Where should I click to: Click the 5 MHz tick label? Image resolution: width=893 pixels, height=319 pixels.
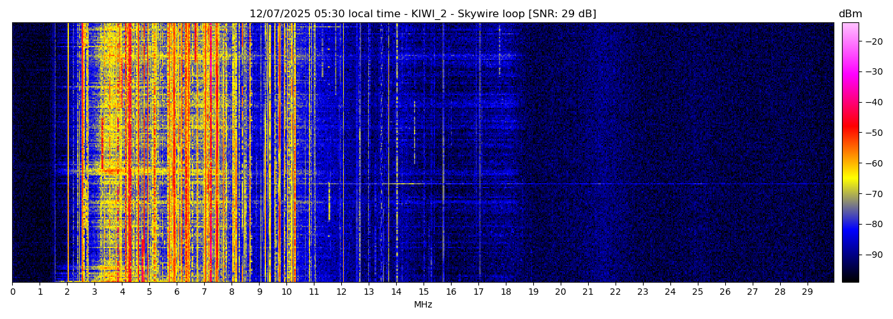click(149, 292)
